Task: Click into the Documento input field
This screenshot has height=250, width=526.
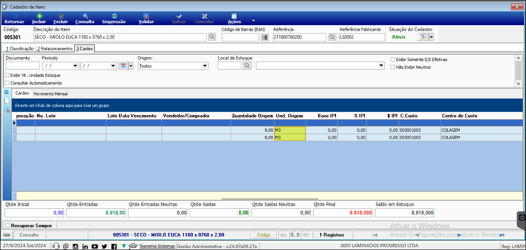Action: [x=22, y=66]
